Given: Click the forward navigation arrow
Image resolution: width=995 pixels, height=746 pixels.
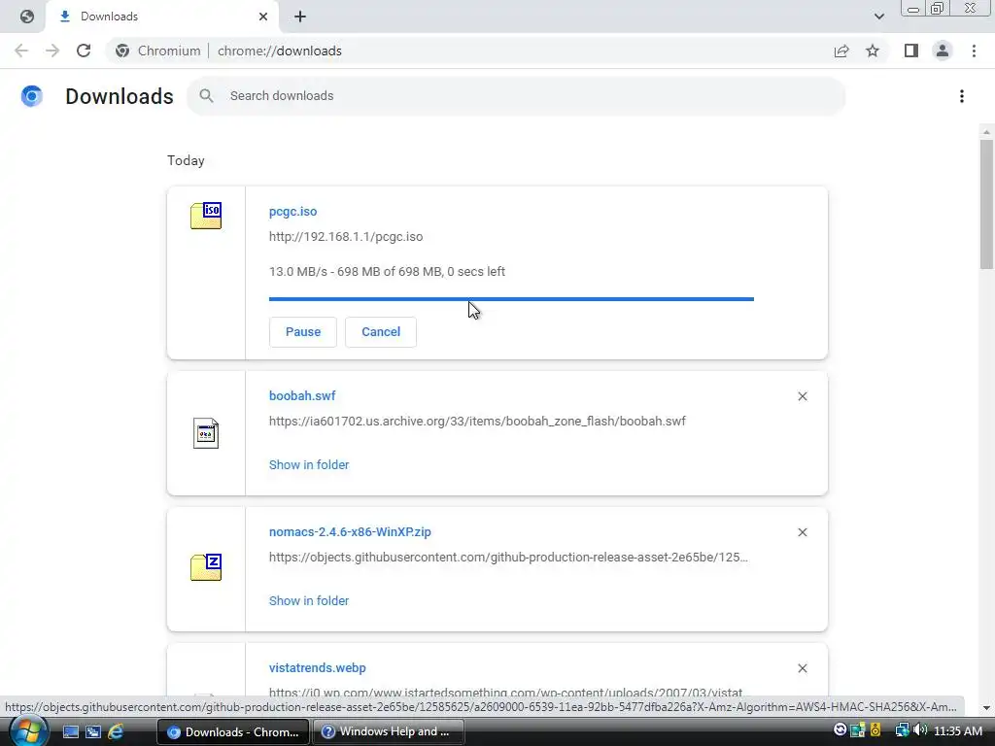Looking at the screenshot, I should point(52,51).
